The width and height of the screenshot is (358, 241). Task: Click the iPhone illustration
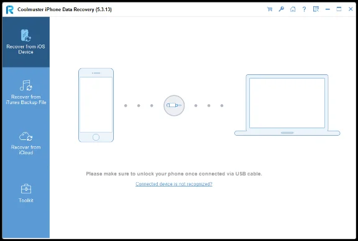[96, 105]
